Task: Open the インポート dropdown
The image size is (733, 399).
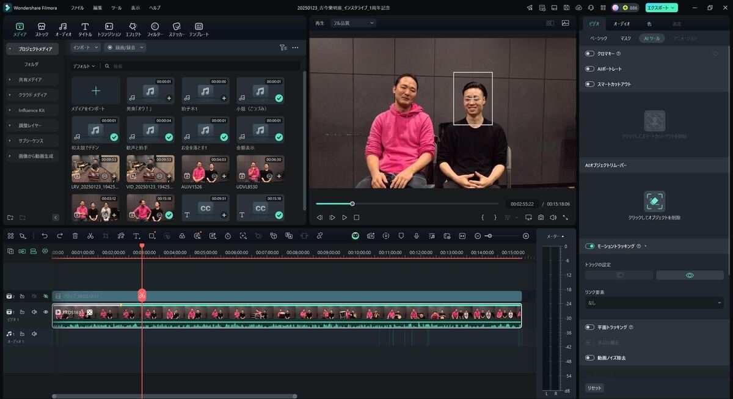Action: (x=85, y=48)
